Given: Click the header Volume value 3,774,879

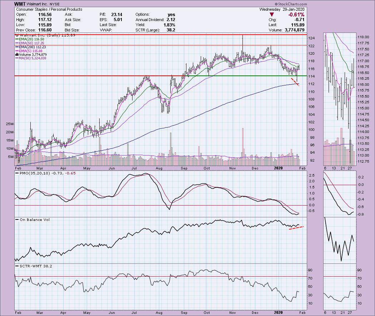Looking at the screenshot, I should (295, 30).
